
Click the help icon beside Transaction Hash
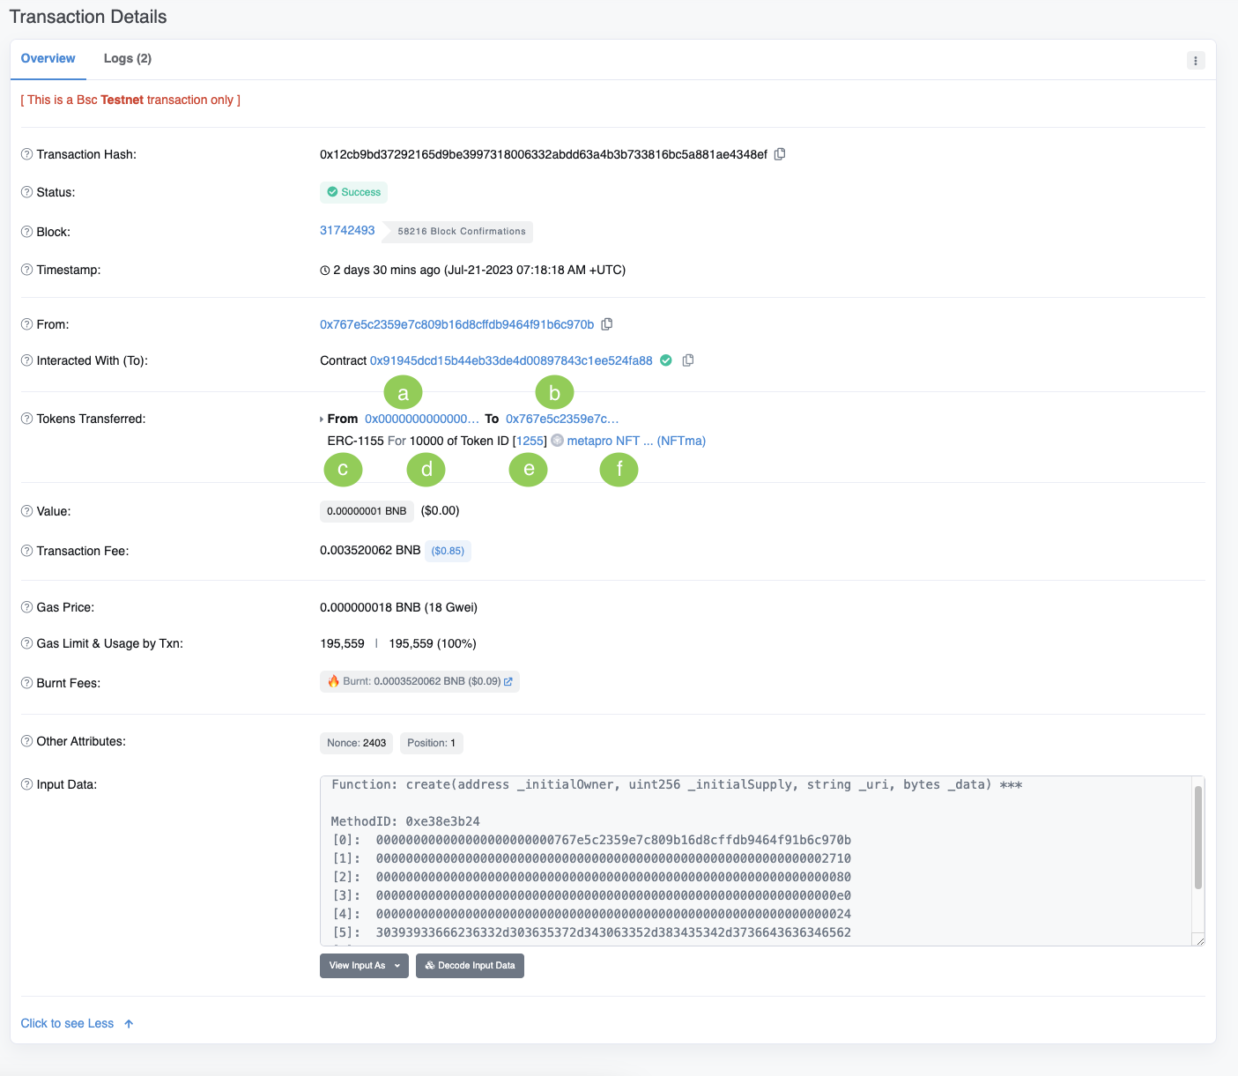[x=26, y=154]
